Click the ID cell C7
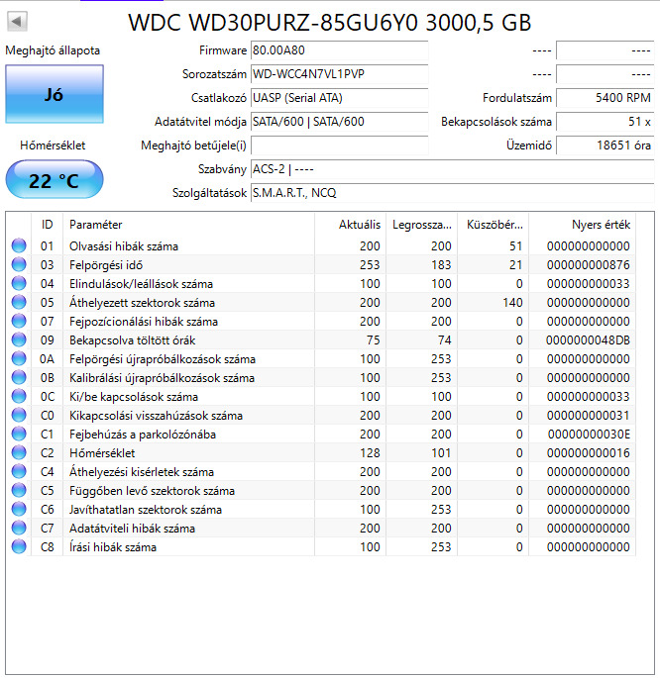The image size is (660, 678). 48,528
